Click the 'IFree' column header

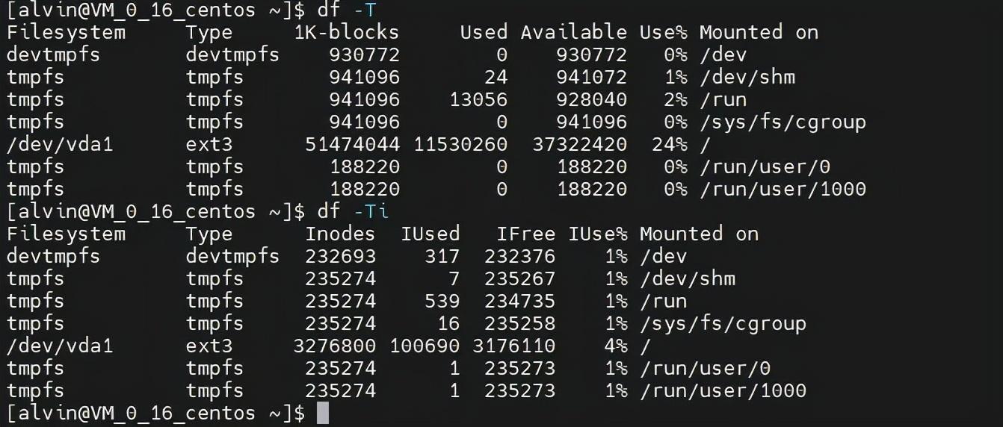(526, 234)
